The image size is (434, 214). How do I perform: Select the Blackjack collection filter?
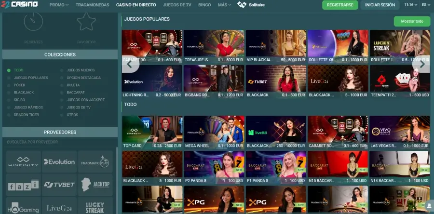point(24,93)
